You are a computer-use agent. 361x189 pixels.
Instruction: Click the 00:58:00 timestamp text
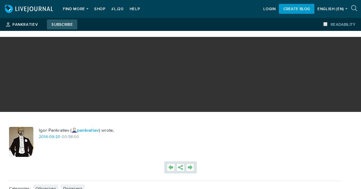[70, 137]
